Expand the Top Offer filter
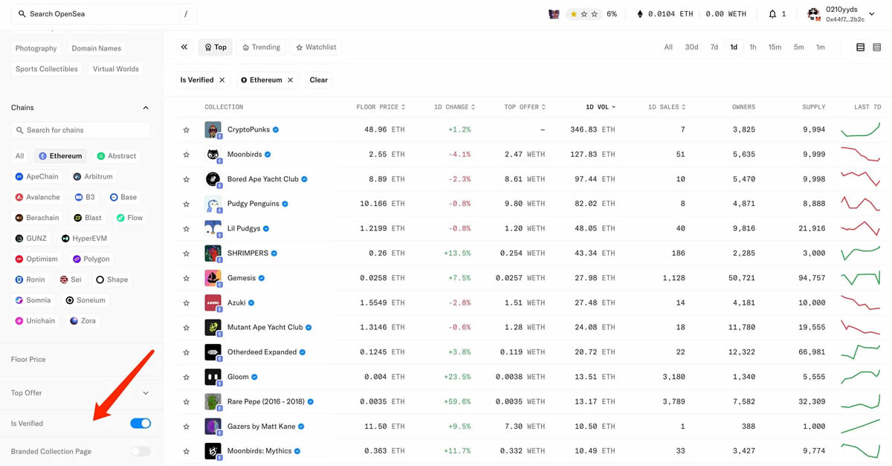This screenshot has width=892, height=466. coord(146,392)
